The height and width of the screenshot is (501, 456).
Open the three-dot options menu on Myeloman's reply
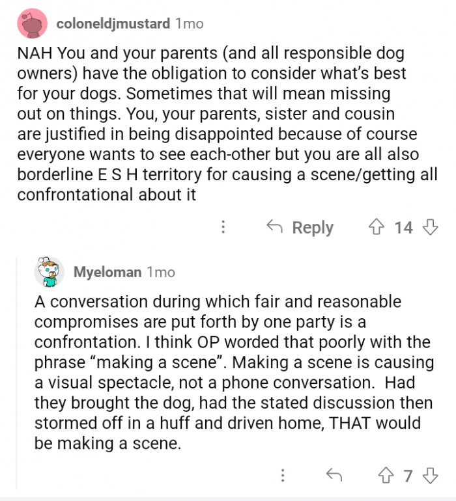[x=282, y=476]
